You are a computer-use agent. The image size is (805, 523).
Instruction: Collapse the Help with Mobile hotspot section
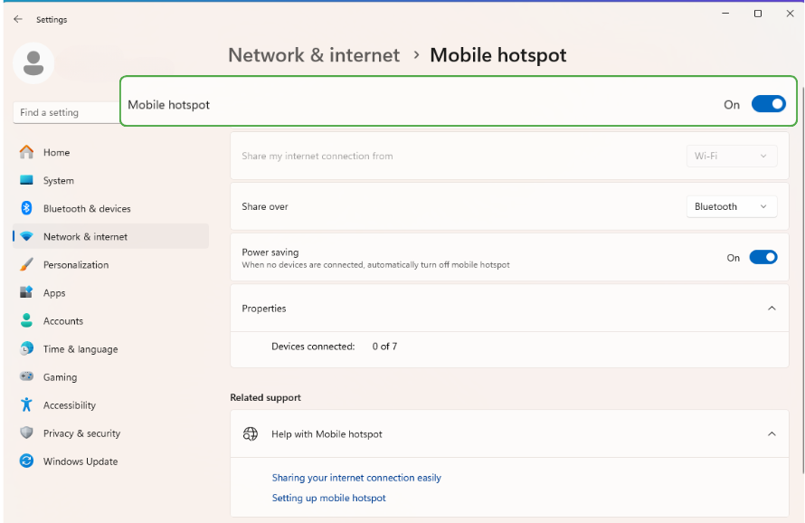(772, 433)
